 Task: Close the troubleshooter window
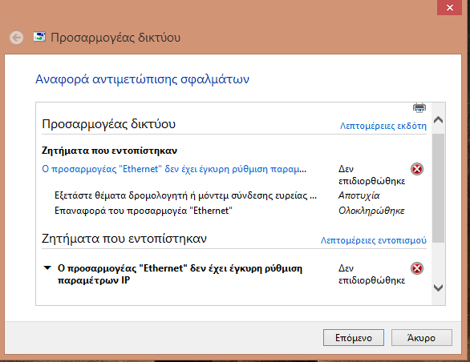pos(450,8)
